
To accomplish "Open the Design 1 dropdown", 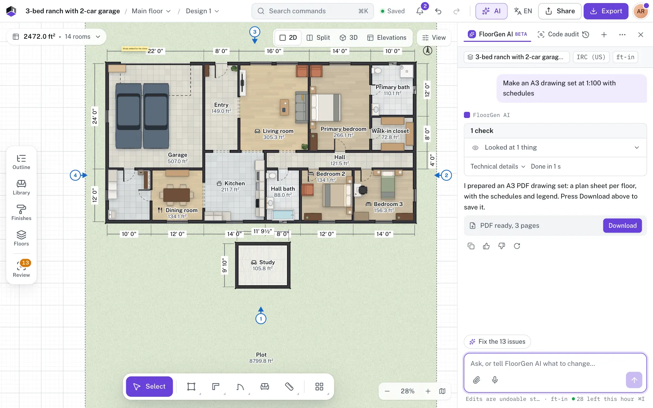I will (202, 11).
